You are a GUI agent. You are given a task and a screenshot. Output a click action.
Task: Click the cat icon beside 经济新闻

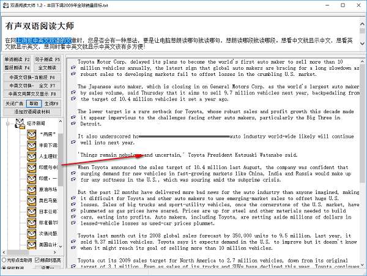click(x=20, y=124)
